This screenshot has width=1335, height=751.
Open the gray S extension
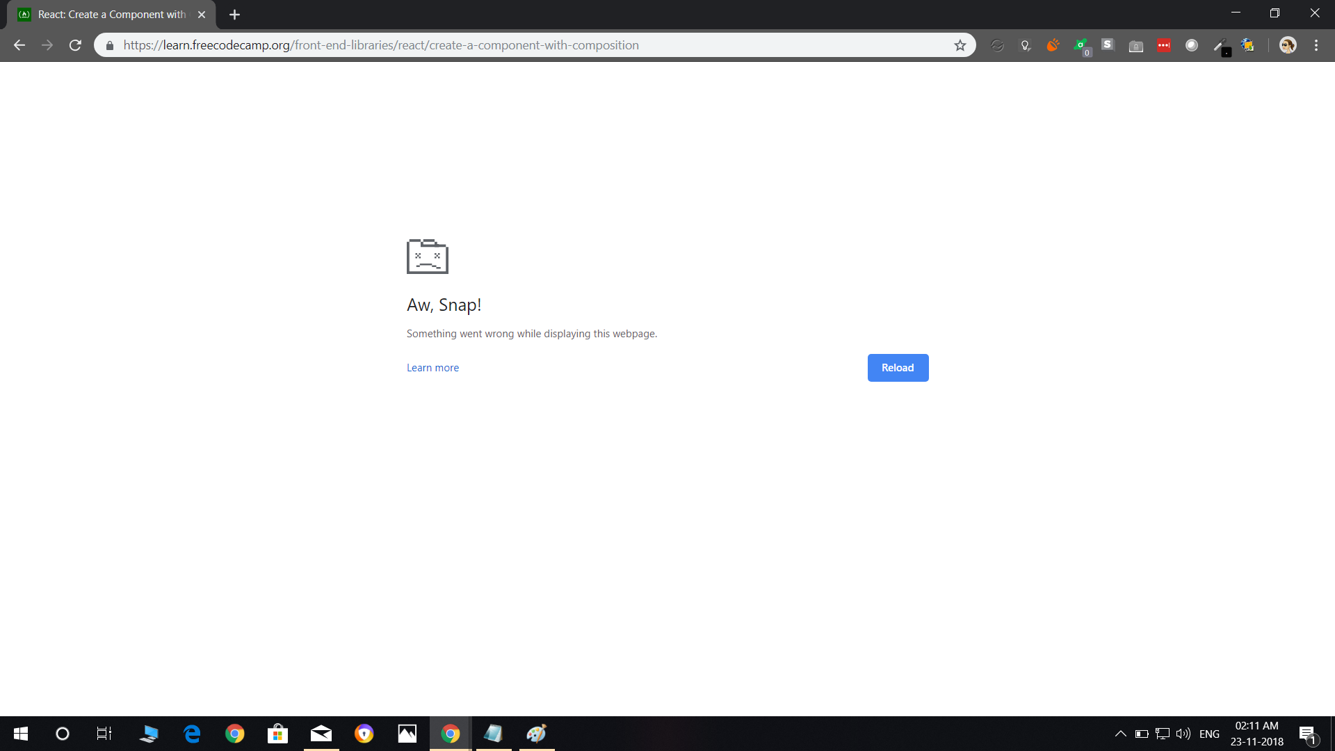point(1108,45)
